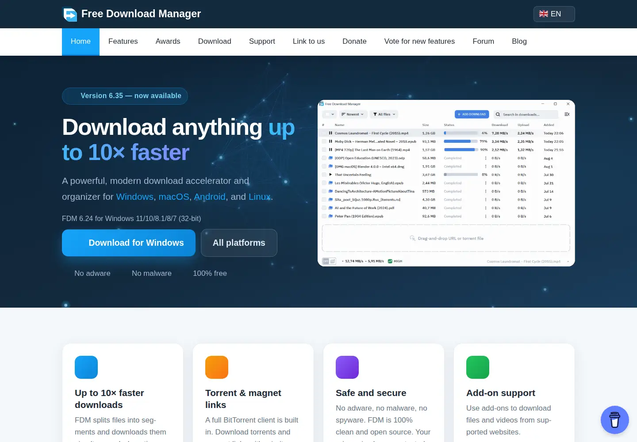
Task: Tick the checkbox for Moby Dick row
Action: 324,141
